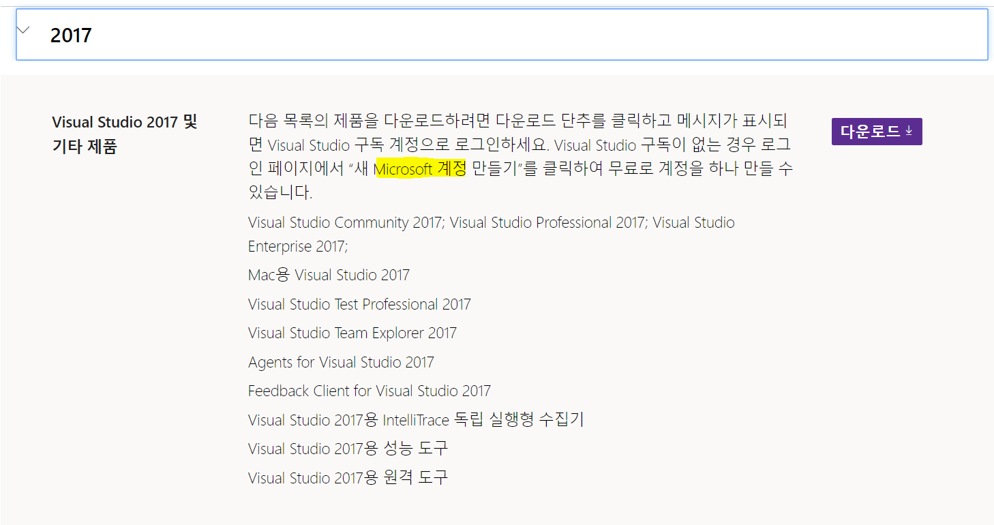994x525 pixels.
Task: Click 'Visual Studio Team Explorer 2017' text
Action: [x=352, y=333]
